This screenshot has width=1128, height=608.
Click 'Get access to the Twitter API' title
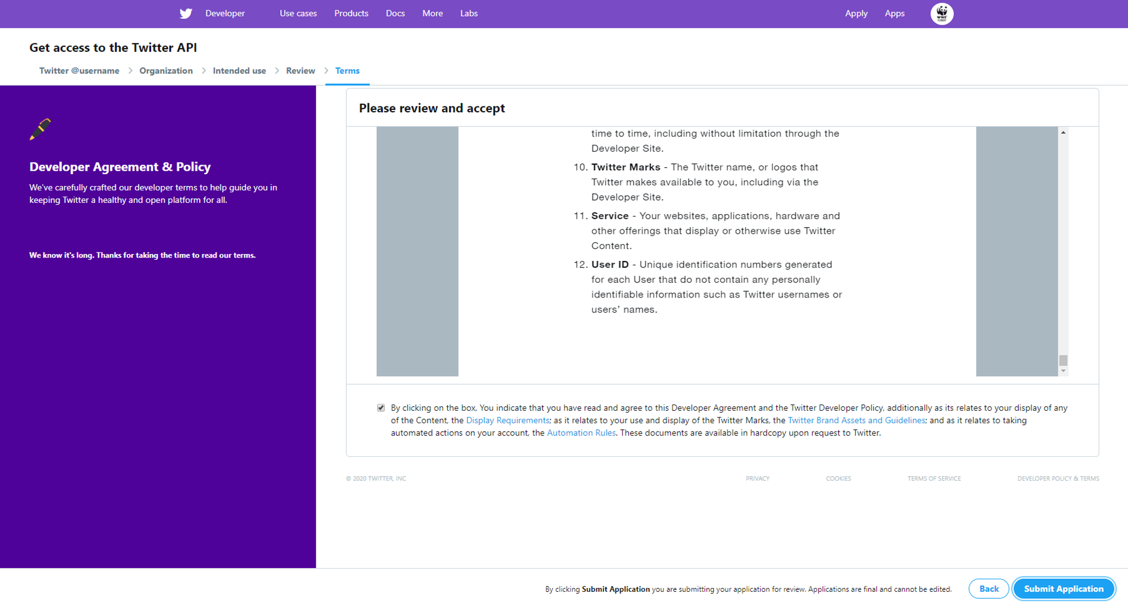pyautogui.click(x=113, y=48)
